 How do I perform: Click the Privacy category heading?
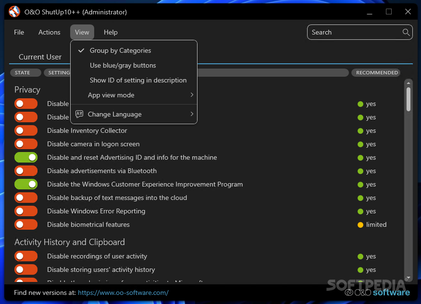pos(27,90)
